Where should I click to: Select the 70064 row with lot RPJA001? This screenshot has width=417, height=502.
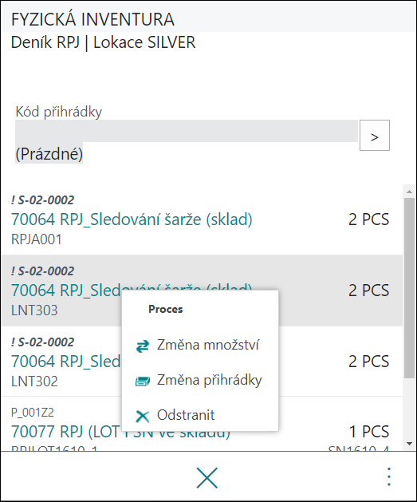pos(202,219)
